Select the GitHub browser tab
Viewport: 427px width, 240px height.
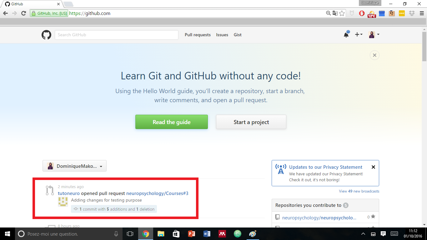point(32,4)
